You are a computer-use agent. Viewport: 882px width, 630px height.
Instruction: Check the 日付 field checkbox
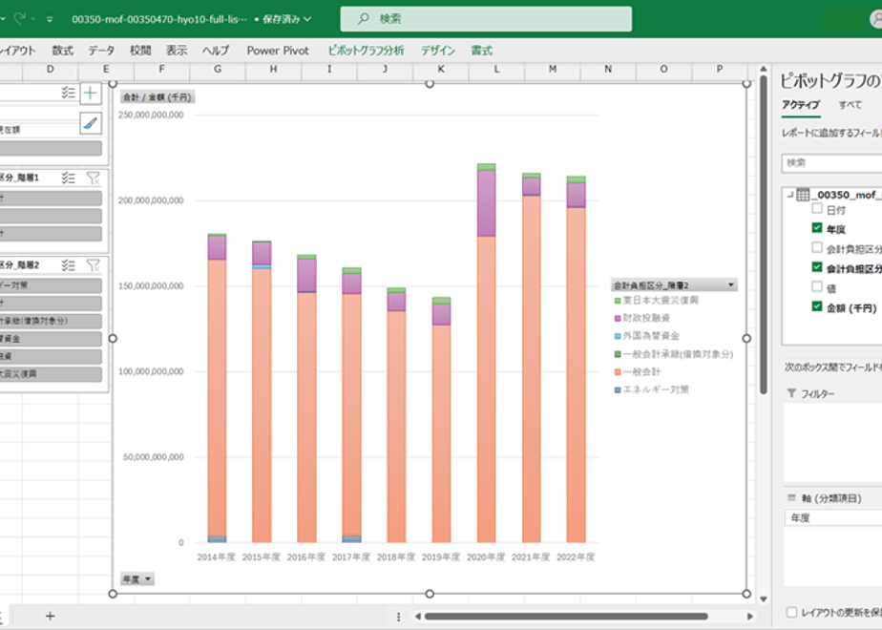[x=817, y=209]
